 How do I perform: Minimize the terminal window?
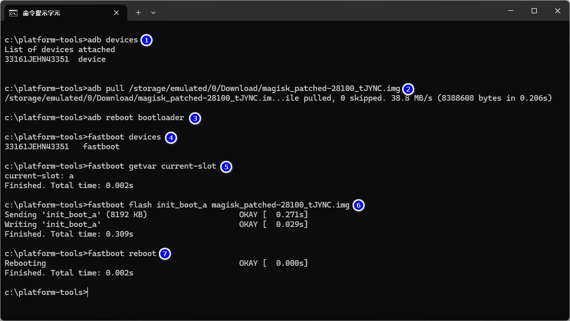click(x=510, y=11)
